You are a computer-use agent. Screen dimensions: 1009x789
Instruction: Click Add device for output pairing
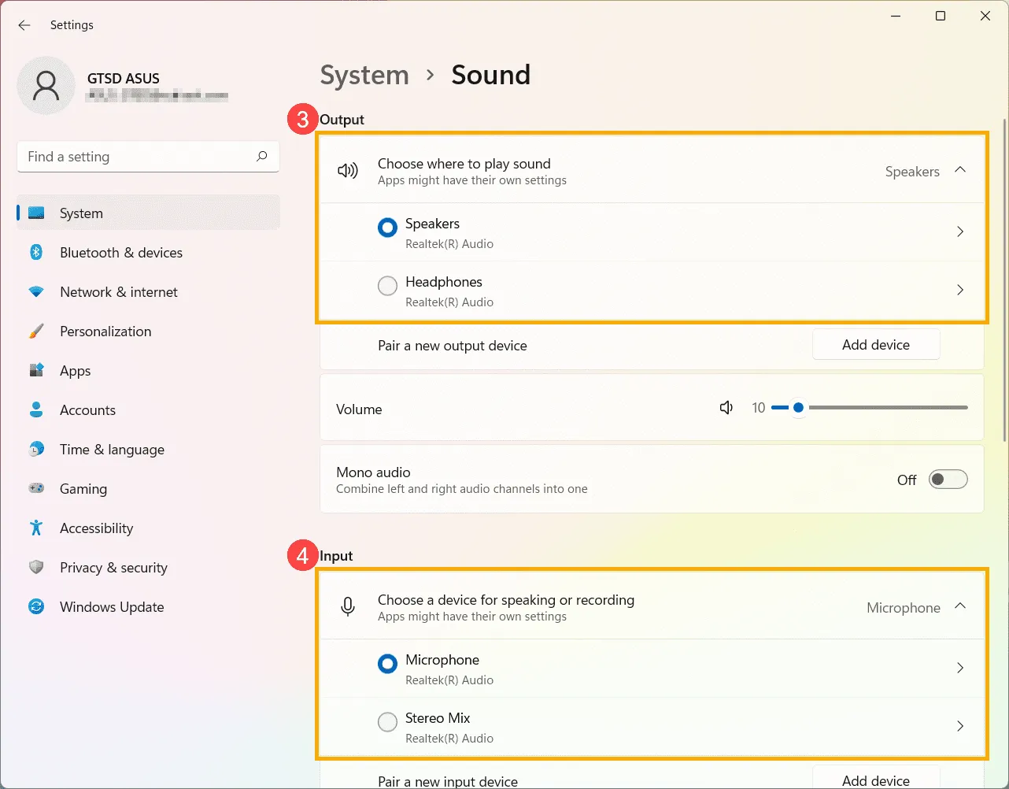pos(875,345)
